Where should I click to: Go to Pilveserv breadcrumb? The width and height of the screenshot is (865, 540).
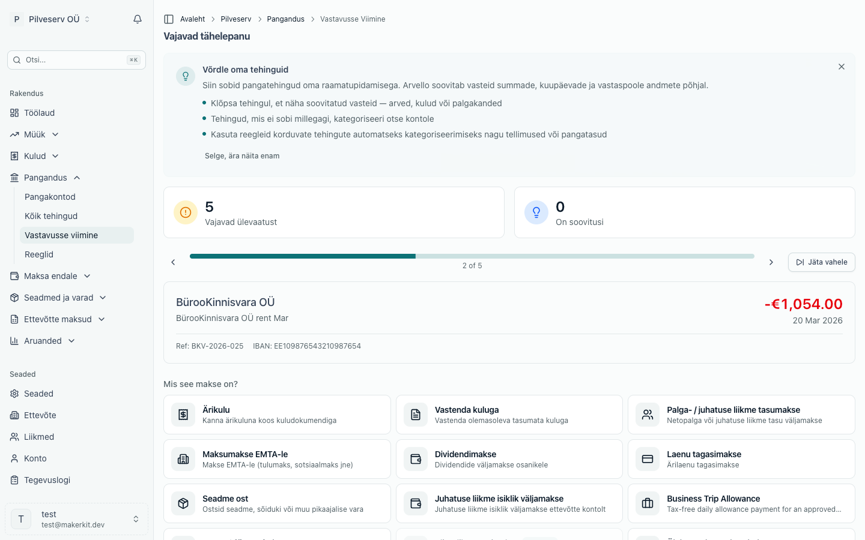(x=236, y=19)
